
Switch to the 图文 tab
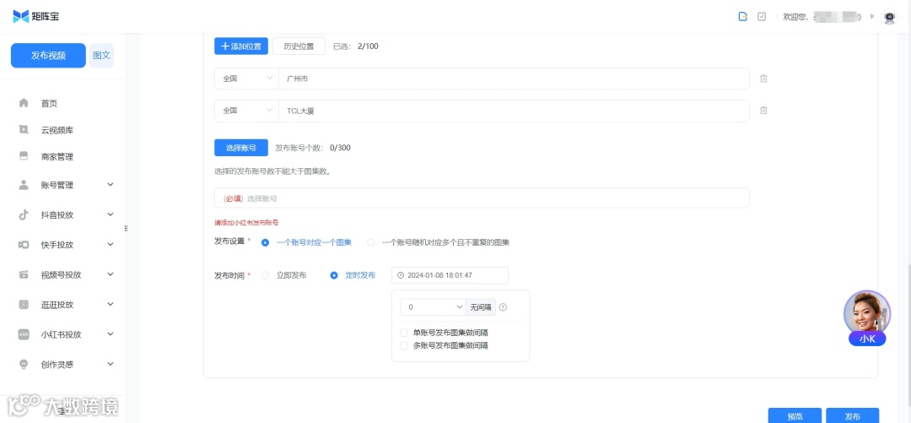(102, 56)
